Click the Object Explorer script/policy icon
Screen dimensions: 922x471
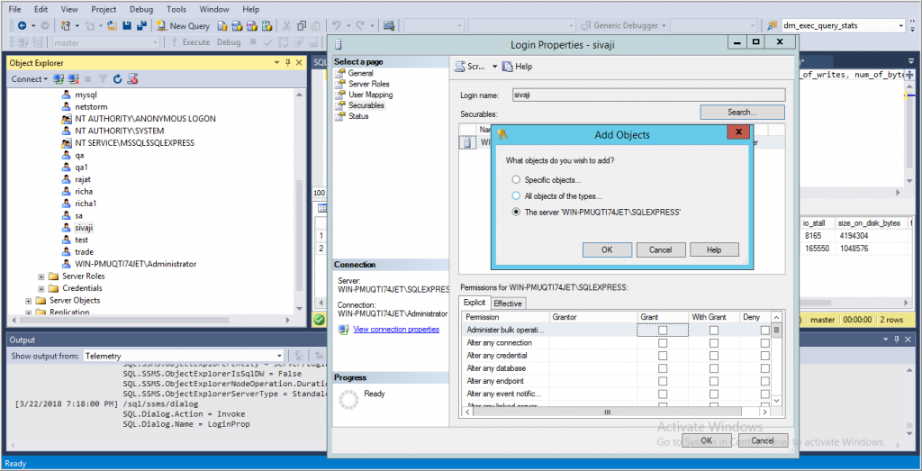click(x=132, y=78)
